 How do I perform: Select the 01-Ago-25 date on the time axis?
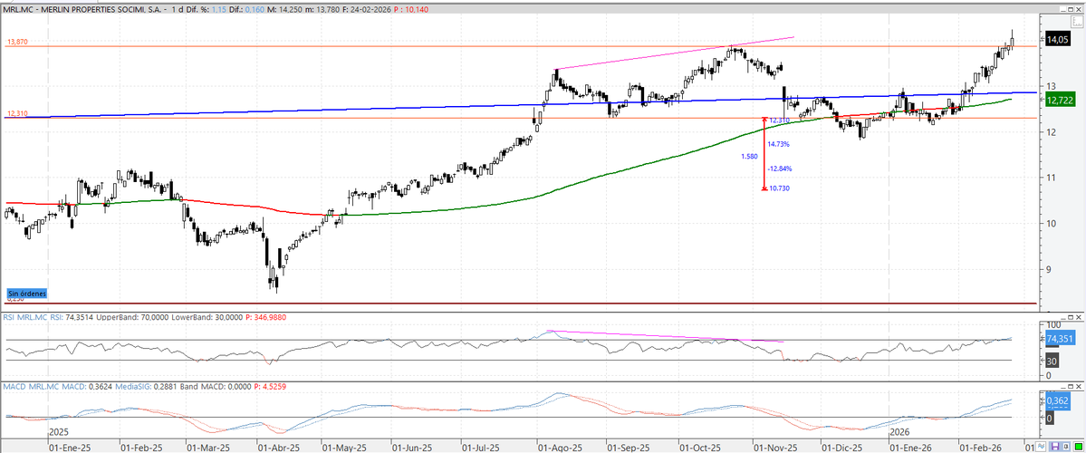tap(561, 448)
